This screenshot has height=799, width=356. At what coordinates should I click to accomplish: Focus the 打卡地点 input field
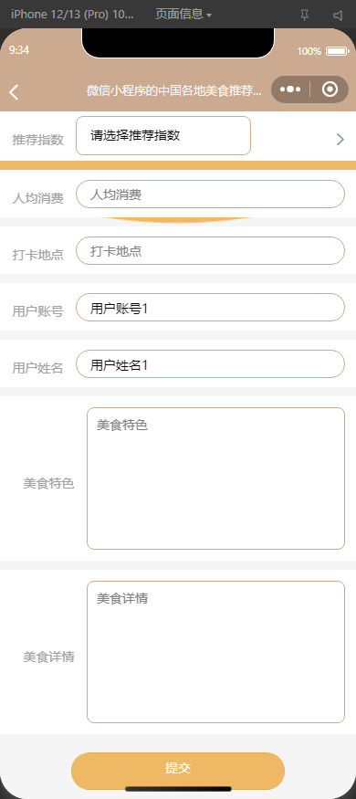pos(210,251)
